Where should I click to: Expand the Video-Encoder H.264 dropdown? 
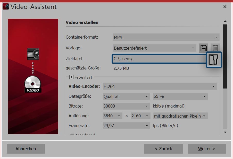click(159, 86)
